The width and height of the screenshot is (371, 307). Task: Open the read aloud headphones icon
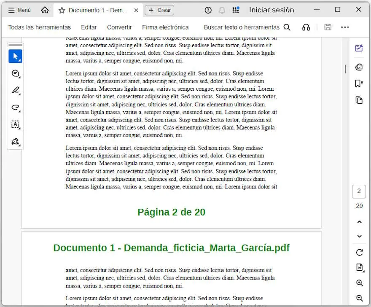point(306,27)
